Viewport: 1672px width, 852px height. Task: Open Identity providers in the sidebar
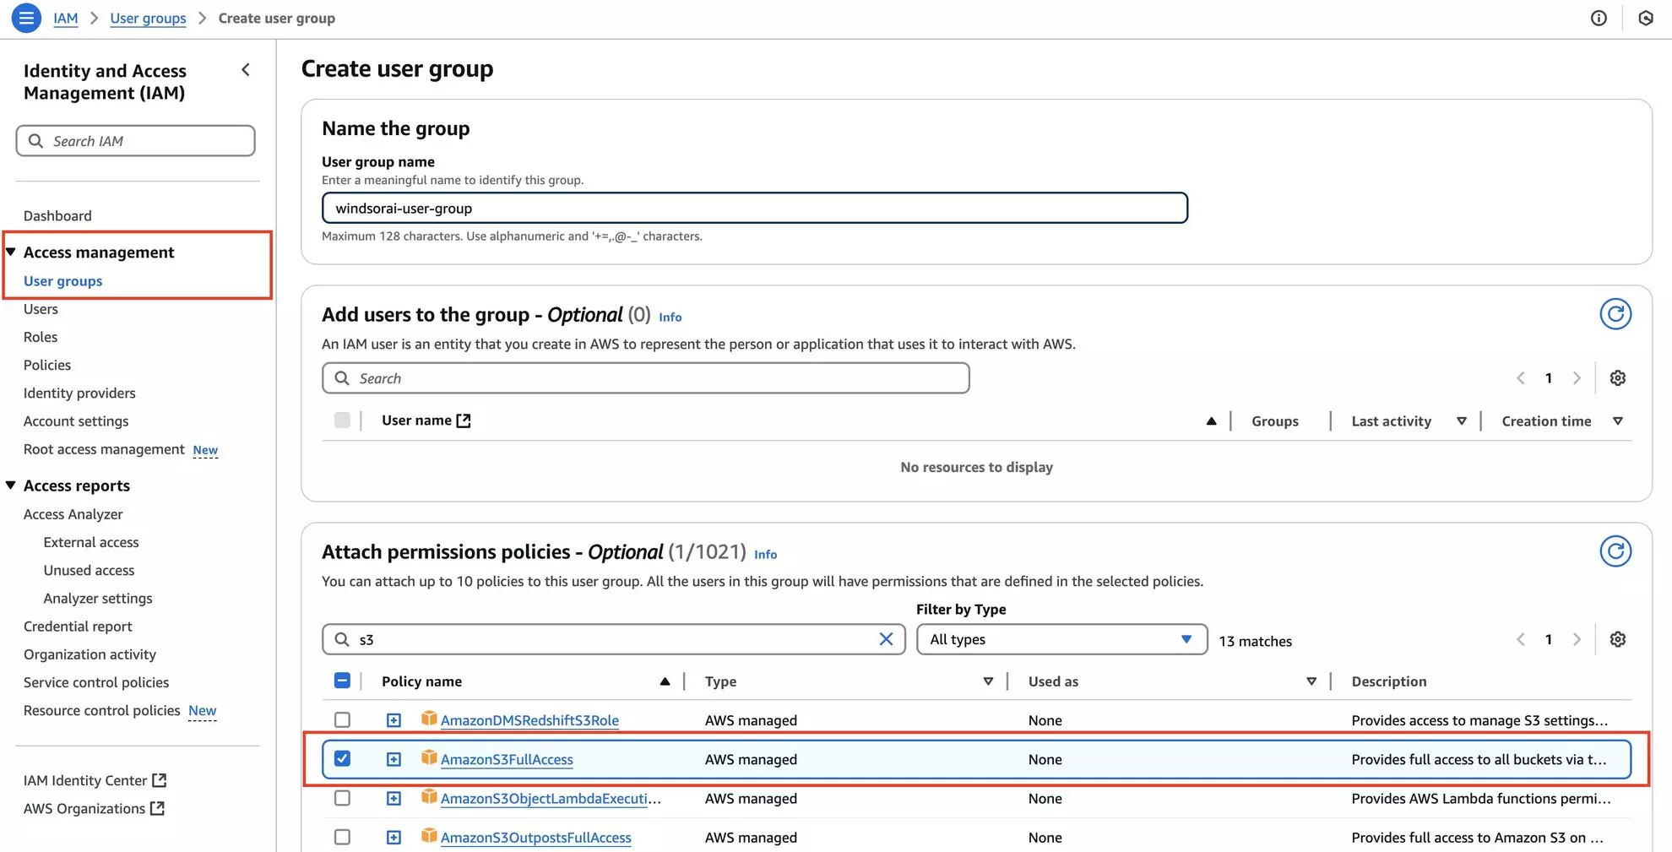[79, 393]
